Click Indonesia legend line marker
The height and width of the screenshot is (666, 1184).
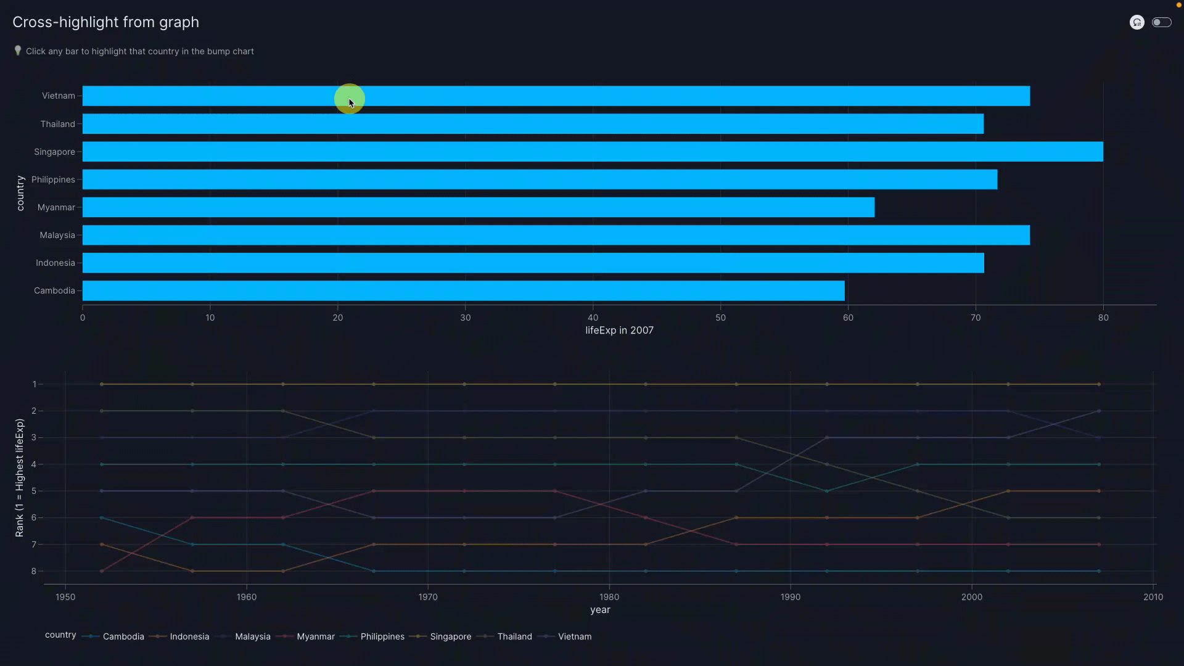(x=158, y=636)
